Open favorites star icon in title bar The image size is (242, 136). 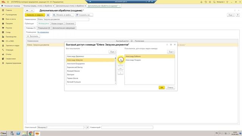210,2
